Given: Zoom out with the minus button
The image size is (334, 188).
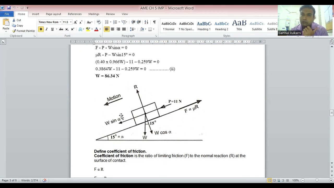Looking at the screenshot, I should (x=303, y=180).
